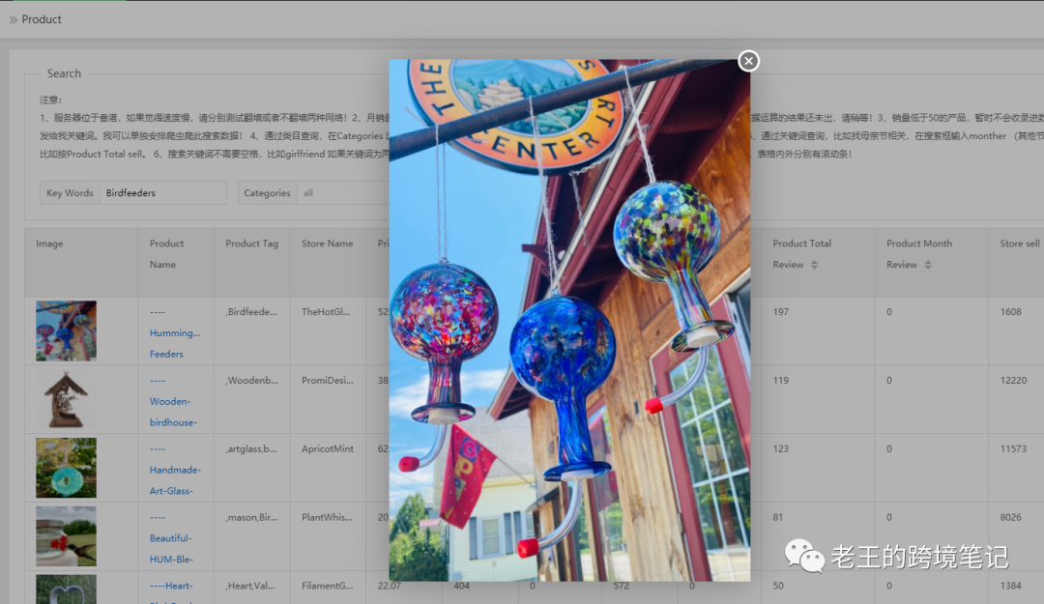1044x604 pixels.
Task: Sort by Product Month Review
Action: (927, 265)
